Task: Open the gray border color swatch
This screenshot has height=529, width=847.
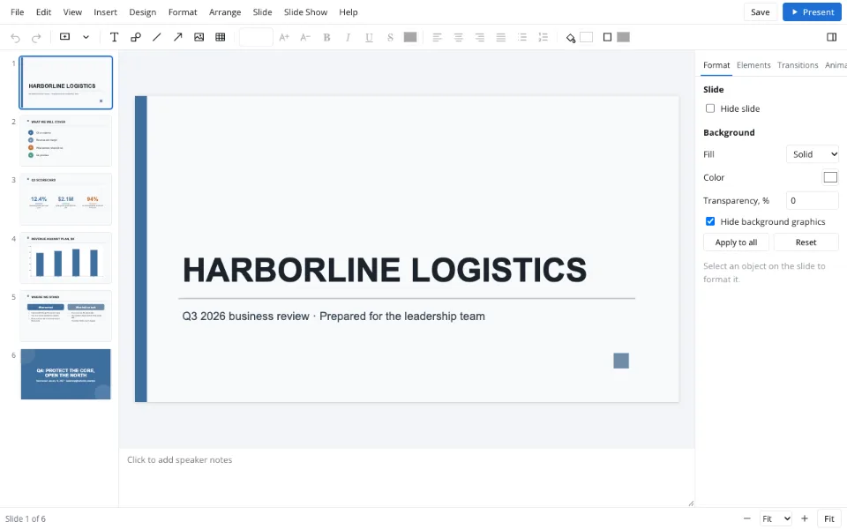Action: point(624,37)
